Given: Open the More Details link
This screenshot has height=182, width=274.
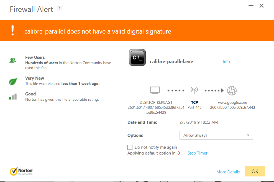Looking at the screenshot, I should tap(228, 172).
